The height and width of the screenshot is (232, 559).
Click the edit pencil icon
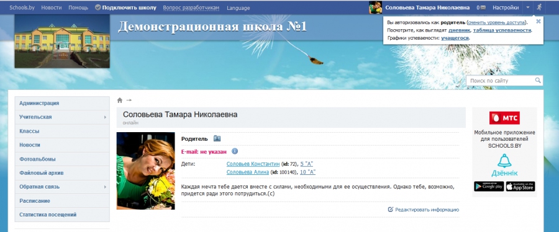(x=391, y=210)
